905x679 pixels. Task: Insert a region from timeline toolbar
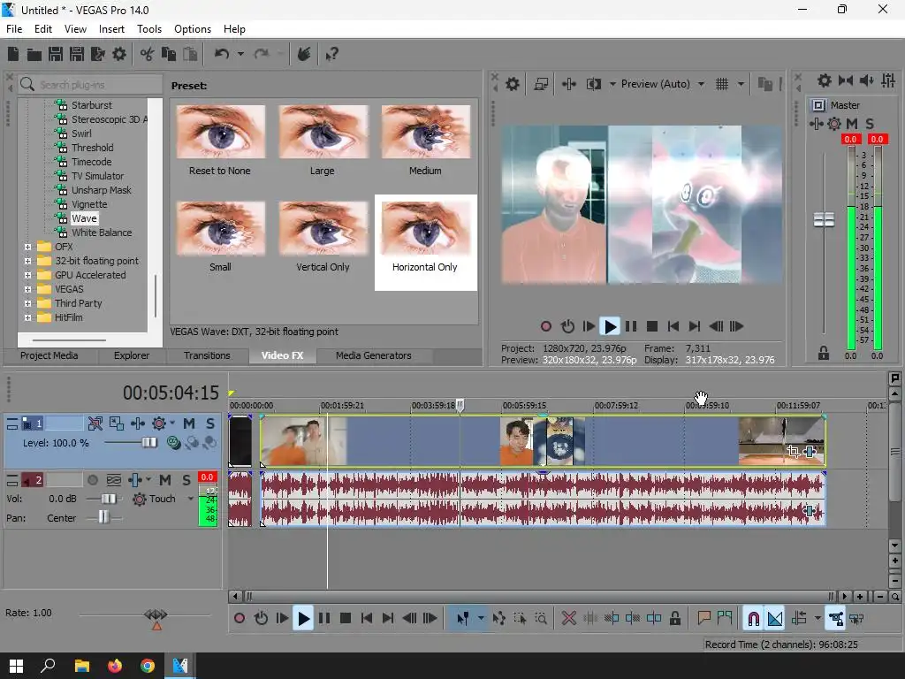click(725, 618)
